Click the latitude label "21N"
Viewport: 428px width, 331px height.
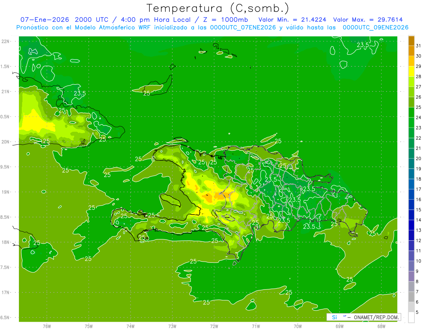click(x=6, y=91)
